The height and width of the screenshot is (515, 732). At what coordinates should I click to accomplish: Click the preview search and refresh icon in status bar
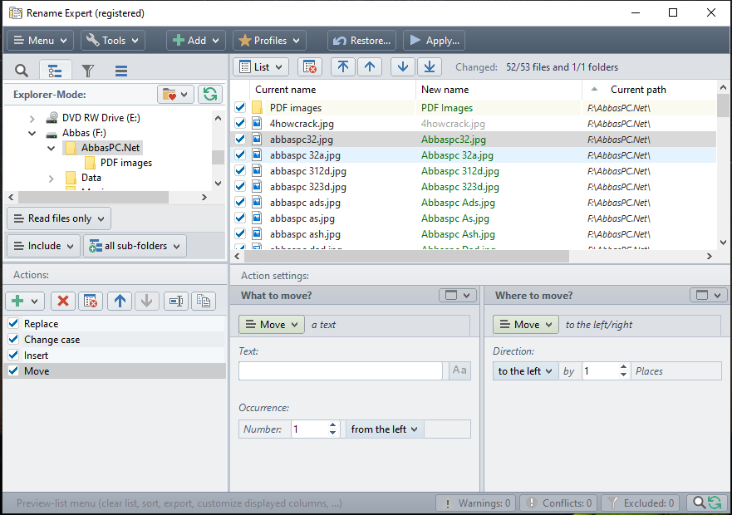(x=707, y=503)
